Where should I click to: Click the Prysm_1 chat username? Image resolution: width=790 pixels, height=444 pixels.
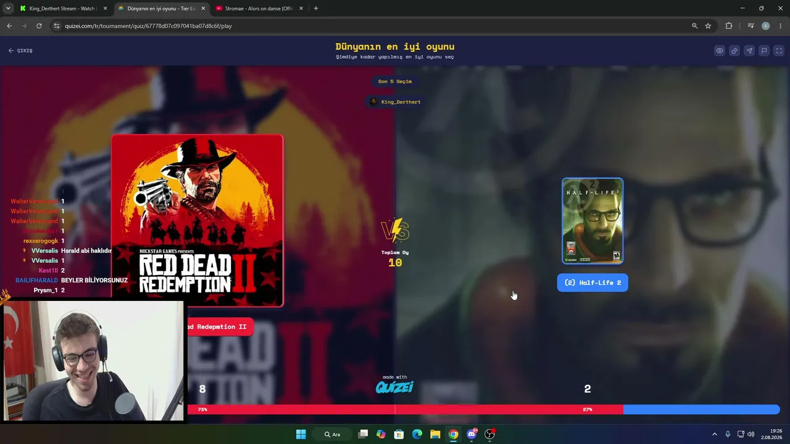pos(46,290)
